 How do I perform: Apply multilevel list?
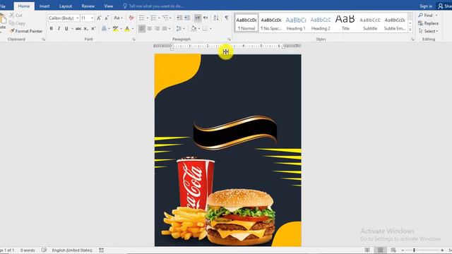coord(165,18)
